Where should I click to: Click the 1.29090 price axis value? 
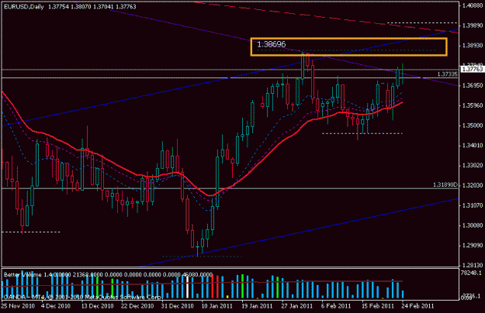coord(473,246)
